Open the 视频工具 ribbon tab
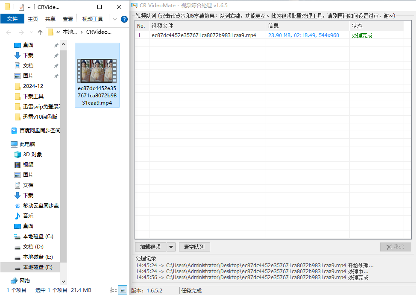 click(92, 19)
